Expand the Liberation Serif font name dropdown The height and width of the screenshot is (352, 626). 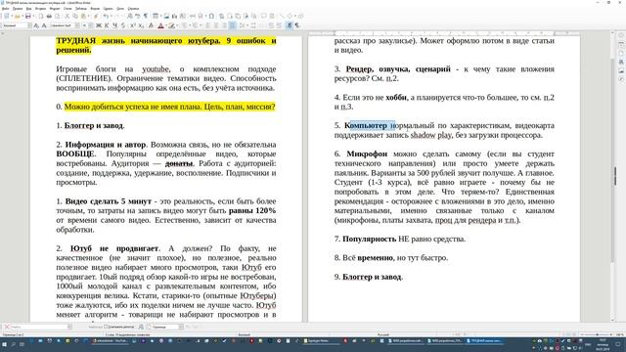pyautogui.click(x=77, y=25)
